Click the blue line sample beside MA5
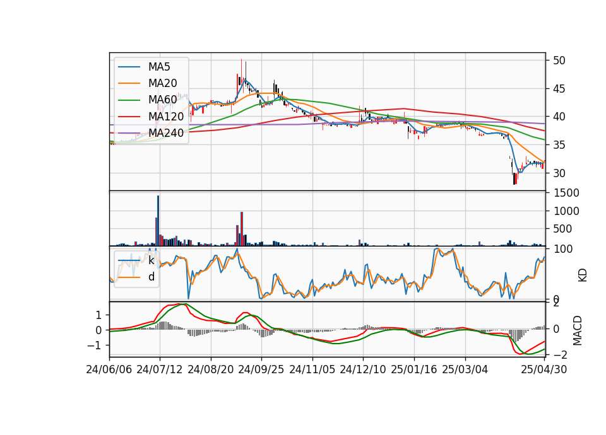Screen dimensions: 606x435 tap(129, 67)
